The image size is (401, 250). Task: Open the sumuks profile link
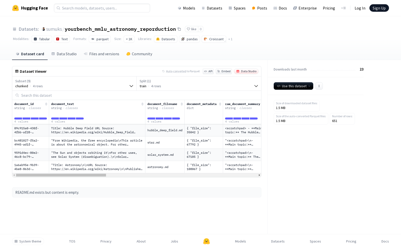click(x=54, y=29)
